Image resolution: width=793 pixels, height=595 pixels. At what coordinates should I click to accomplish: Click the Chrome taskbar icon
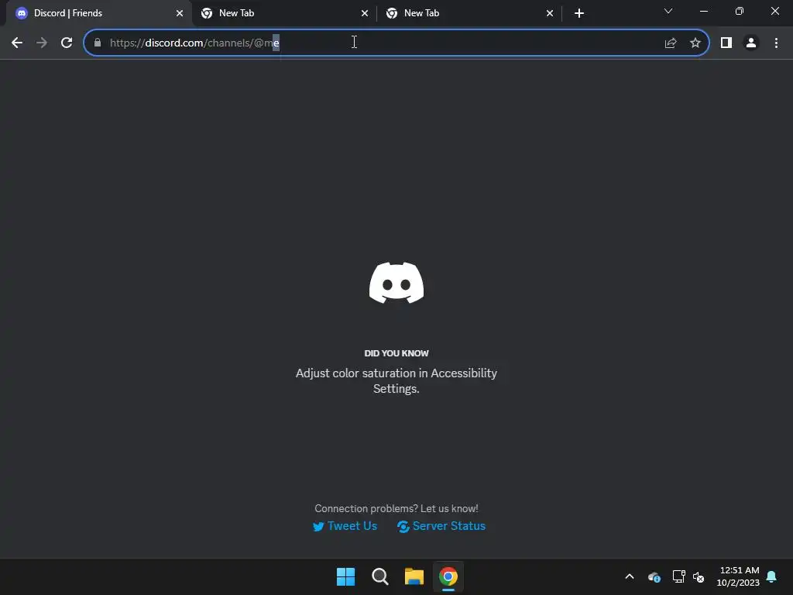click(x=448, y=576)
